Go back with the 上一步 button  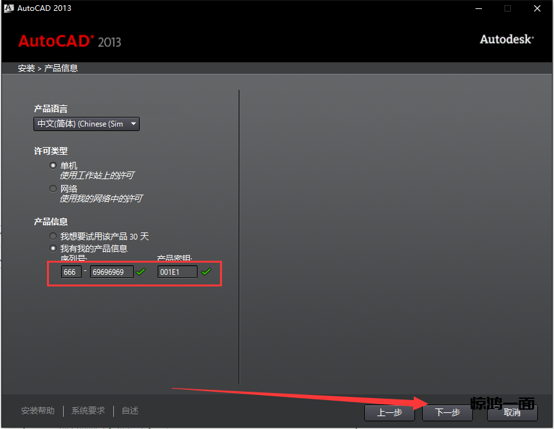[x=389, y=412]
